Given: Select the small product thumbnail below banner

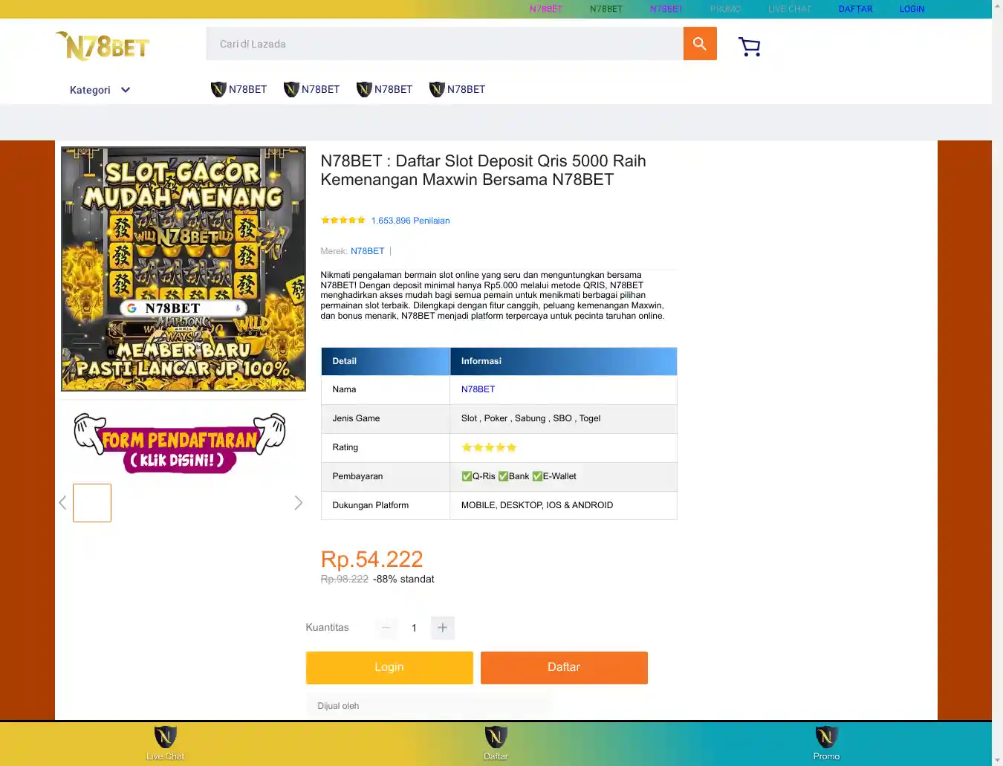Looking at the screenshot, I should [92, 503].
